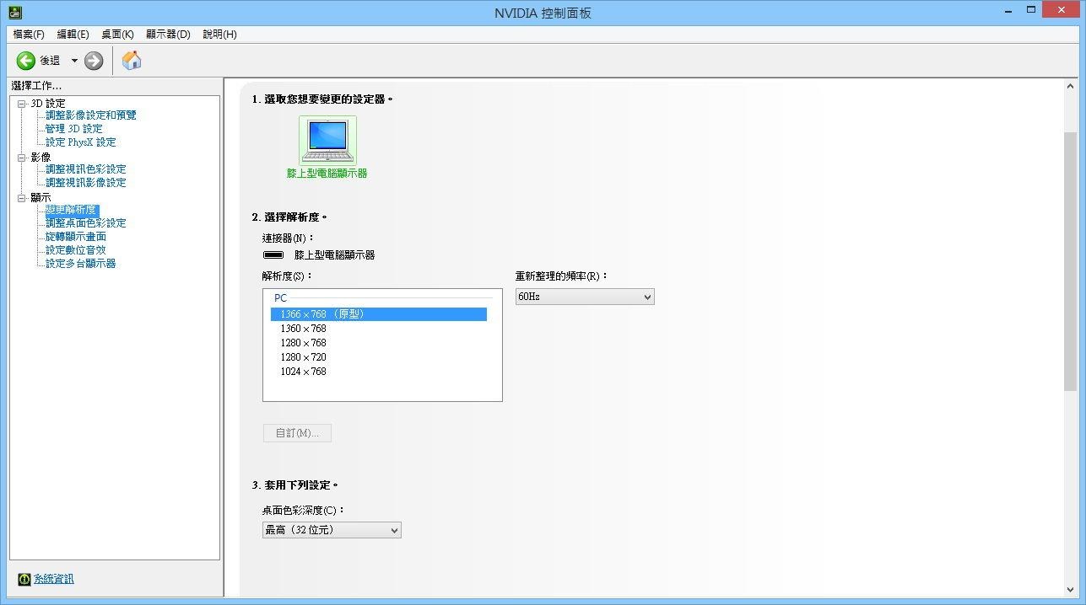Open the 編輯(E) menu
Image resolution: width=1086 pixels, height=605 pixels.
(x=73, y=35)
